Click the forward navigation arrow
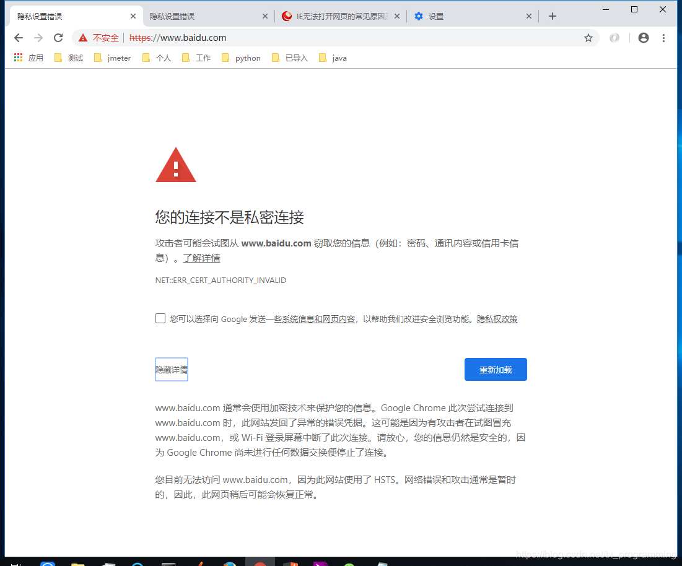Screen dimensions: 682x566 [38, 38]
